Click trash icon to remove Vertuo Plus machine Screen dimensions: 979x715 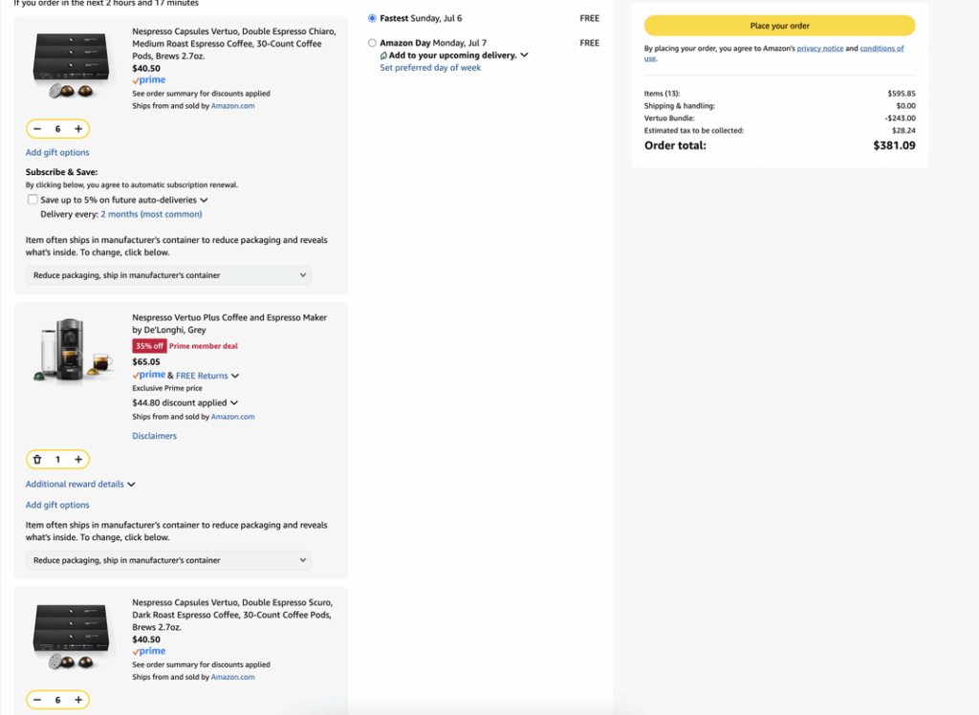pyautogui.click(x=37, y=460)
